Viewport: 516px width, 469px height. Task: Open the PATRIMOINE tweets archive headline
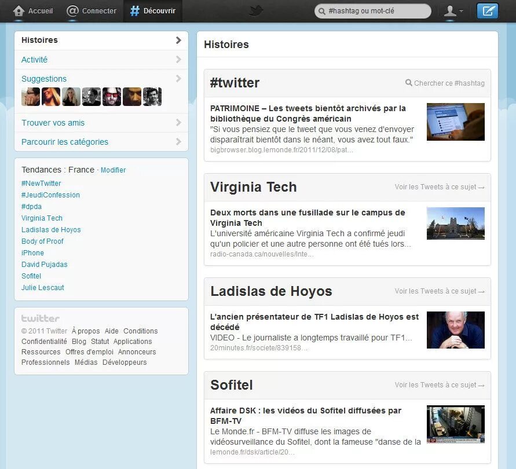click(308, 113)
